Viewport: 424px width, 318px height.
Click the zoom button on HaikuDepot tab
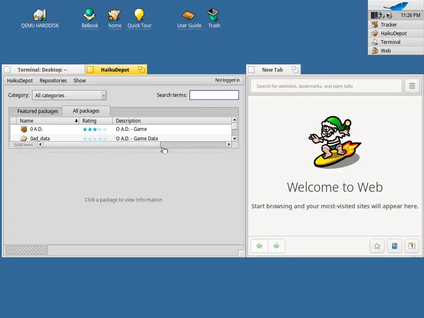point(142,70)
